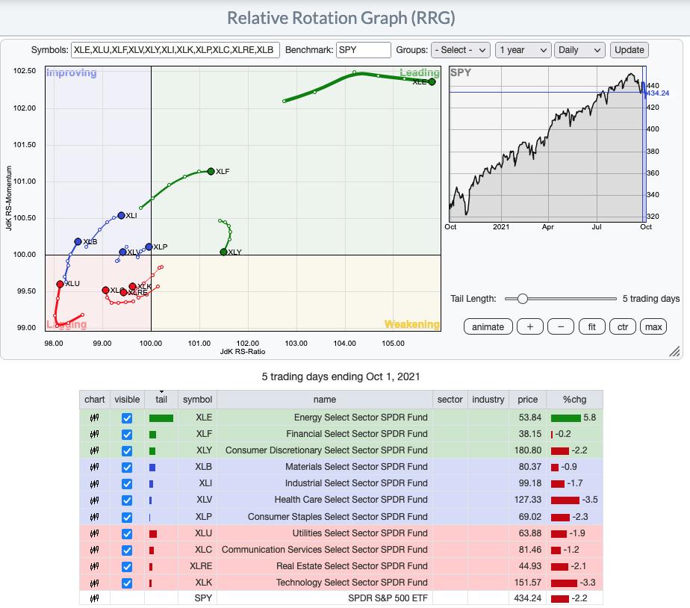The image size is (690, 608).
Task: Open the XLU candlestick chart icon
Action: pyautogui.click(x=94, y=533)
